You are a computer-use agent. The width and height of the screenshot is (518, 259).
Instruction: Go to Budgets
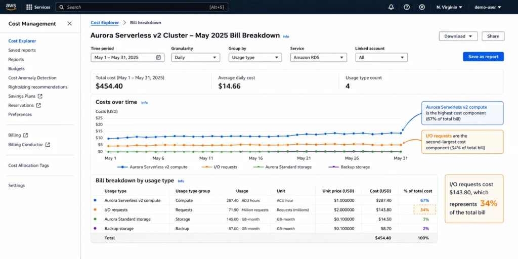point(17,69)
